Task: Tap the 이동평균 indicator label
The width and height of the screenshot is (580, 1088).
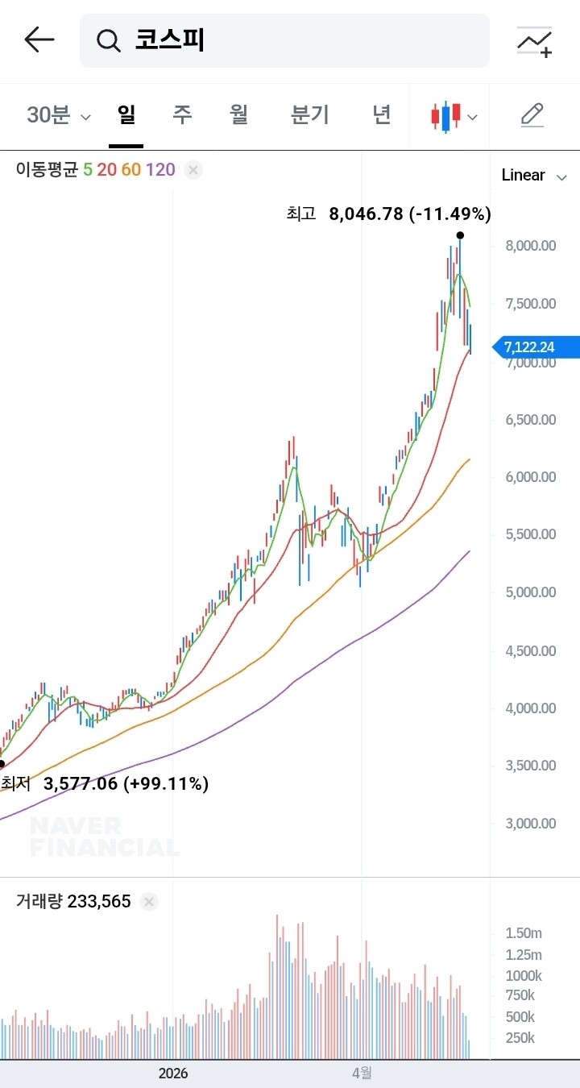Action: pyautogui.click(x=47, y=170)
